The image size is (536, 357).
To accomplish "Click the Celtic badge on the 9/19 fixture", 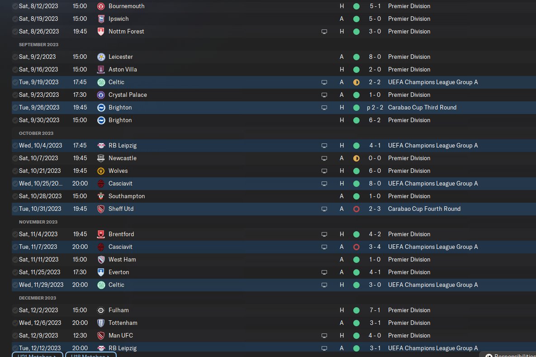I will coord(101,82).
